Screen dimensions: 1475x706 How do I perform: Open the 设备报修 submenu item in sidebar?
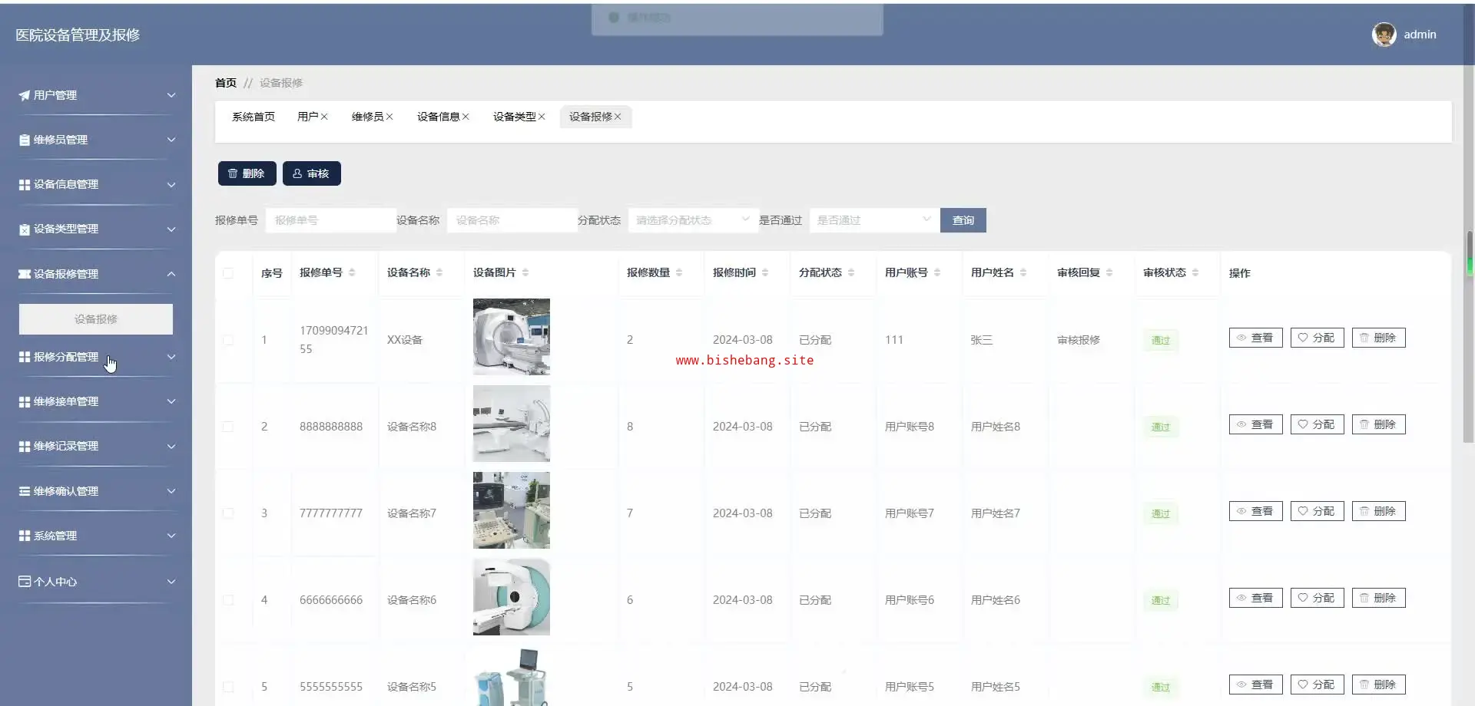[96, 319]
